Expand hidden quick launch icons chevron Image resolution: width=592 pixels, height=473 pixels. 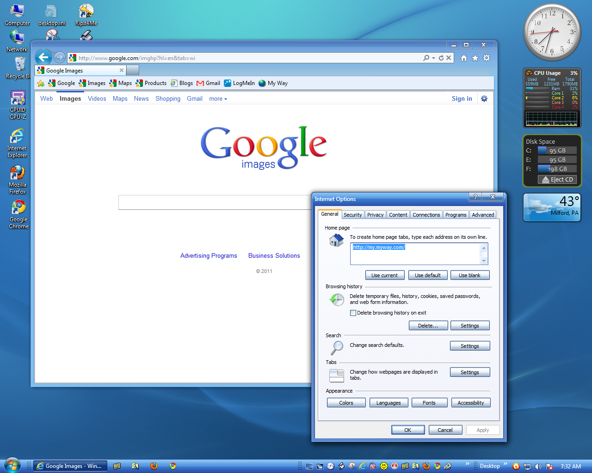[x=468, y=464]
